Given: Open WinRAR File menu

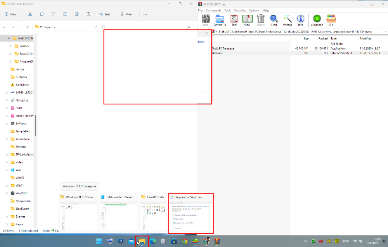Looking at the screenshot, I should point(200,10).
